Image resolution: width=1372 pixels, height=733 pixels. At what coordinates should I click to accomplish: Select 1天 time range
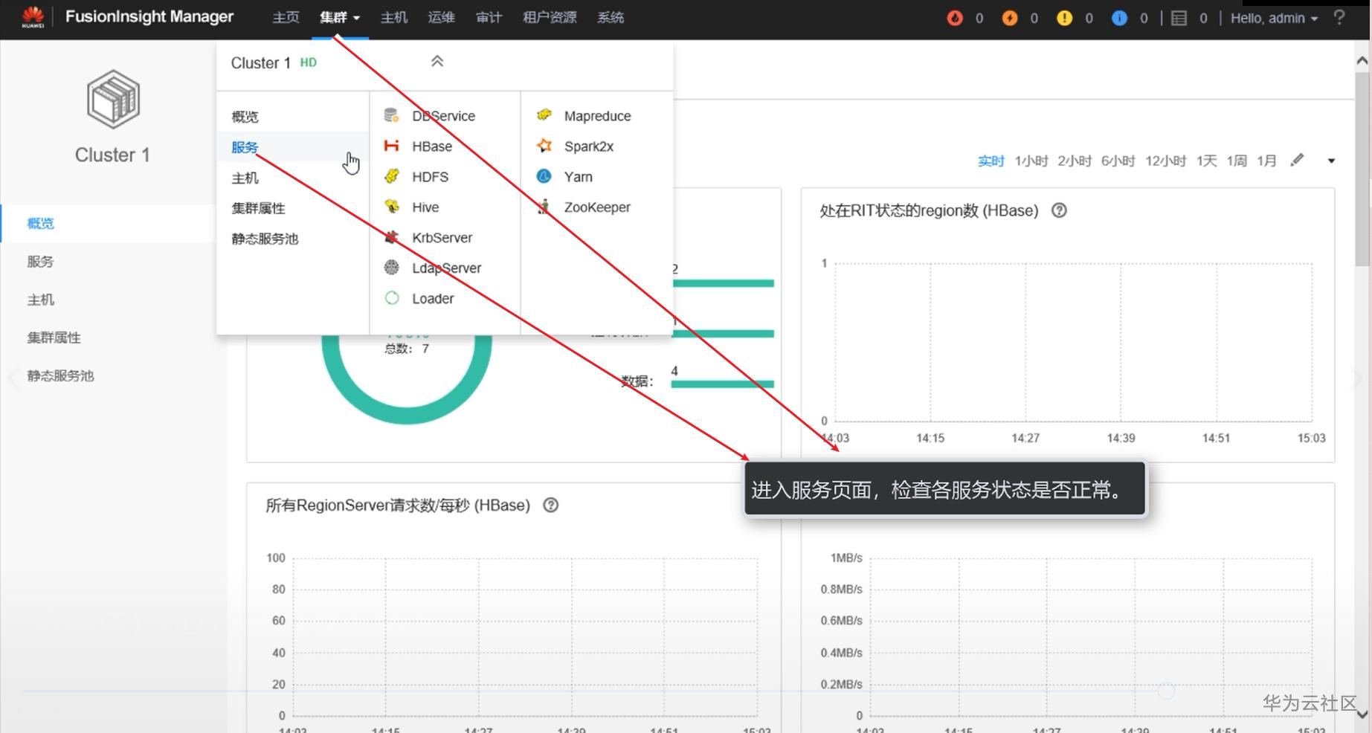click(1206, 161)
